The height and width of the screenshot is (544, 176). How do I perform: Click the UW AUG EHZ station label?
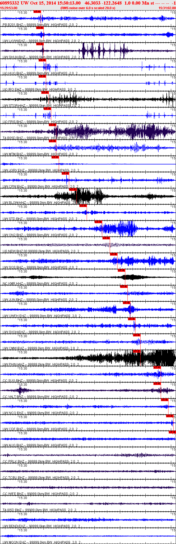click(13, 445)
